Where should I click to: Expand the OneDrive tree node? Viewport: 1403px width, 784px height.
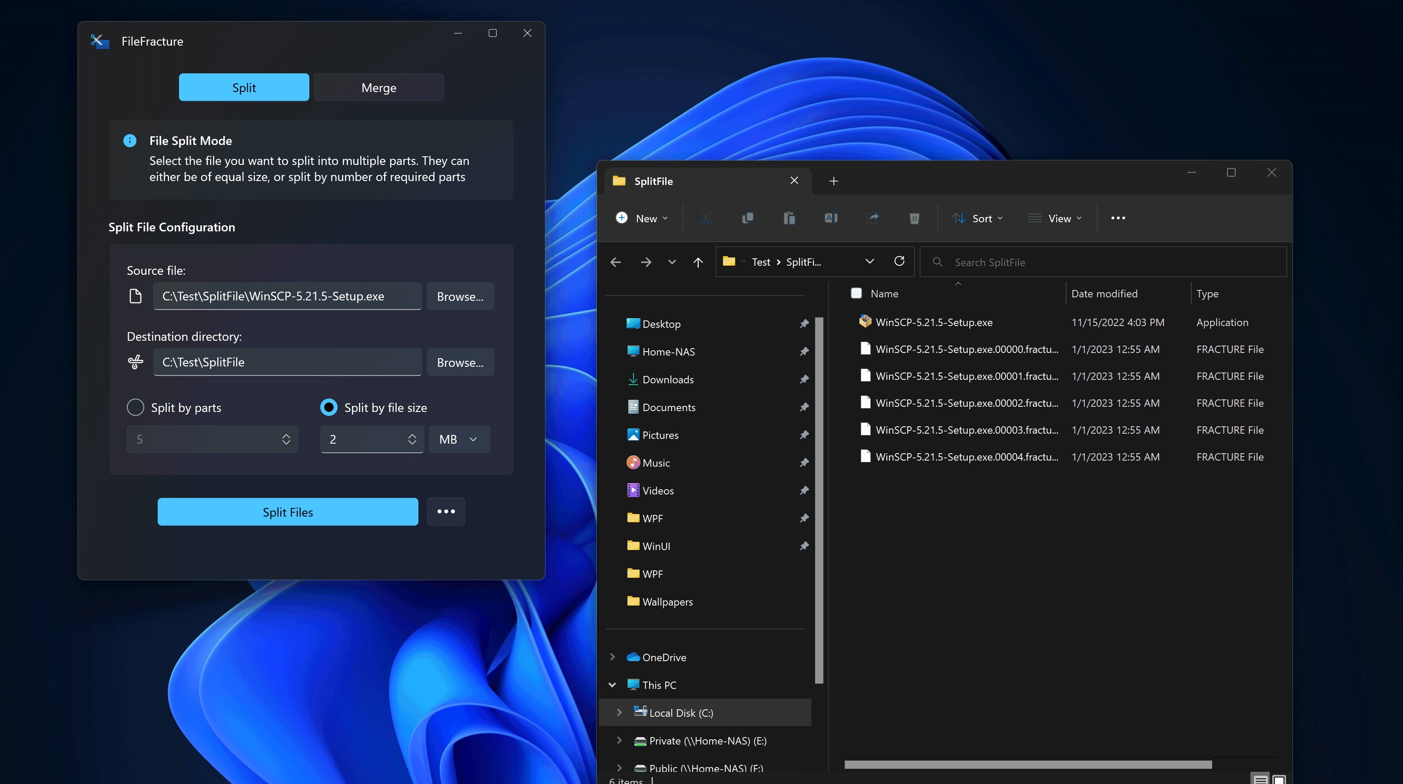pos(613,657)
